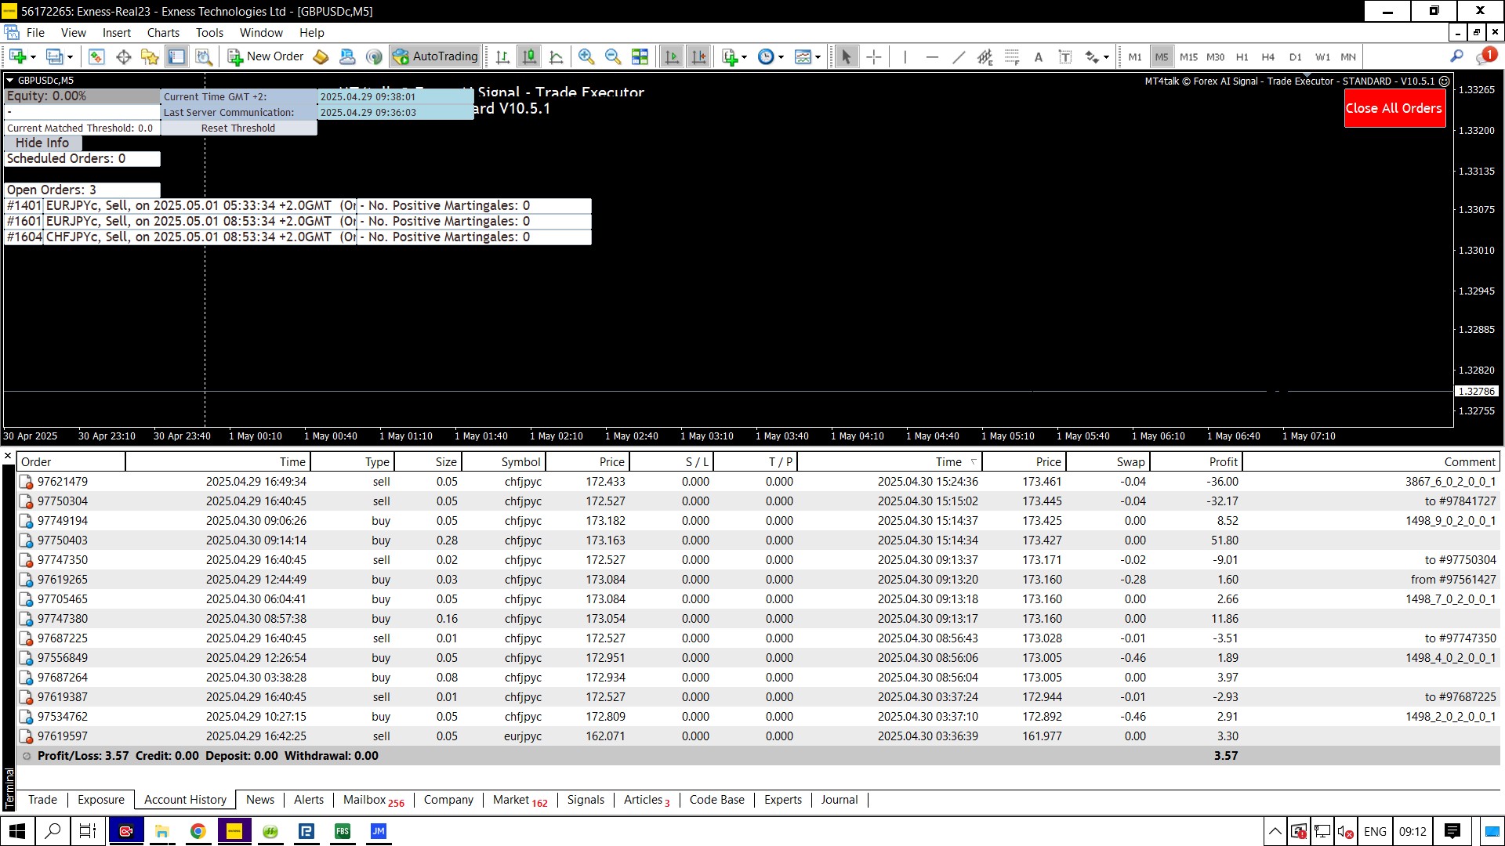1505x846 pixels.
Task: Click the Zoom In chart icon
Action: click(586, 56)
